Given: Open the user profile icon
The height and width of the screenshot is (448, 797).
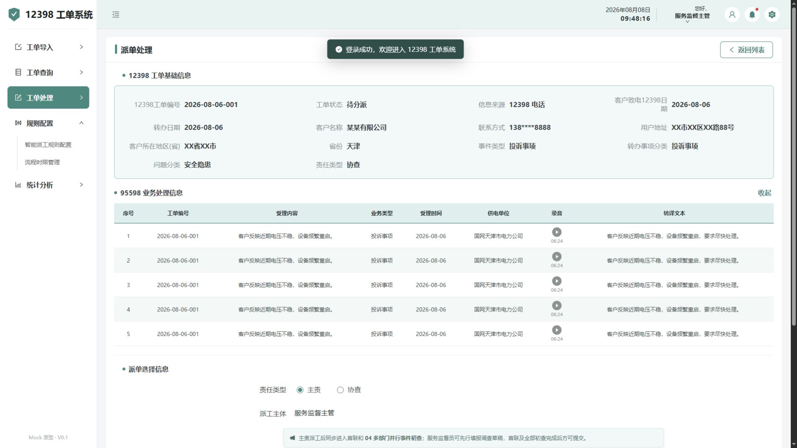Looking at the screenshot, I should coord(732,15).
